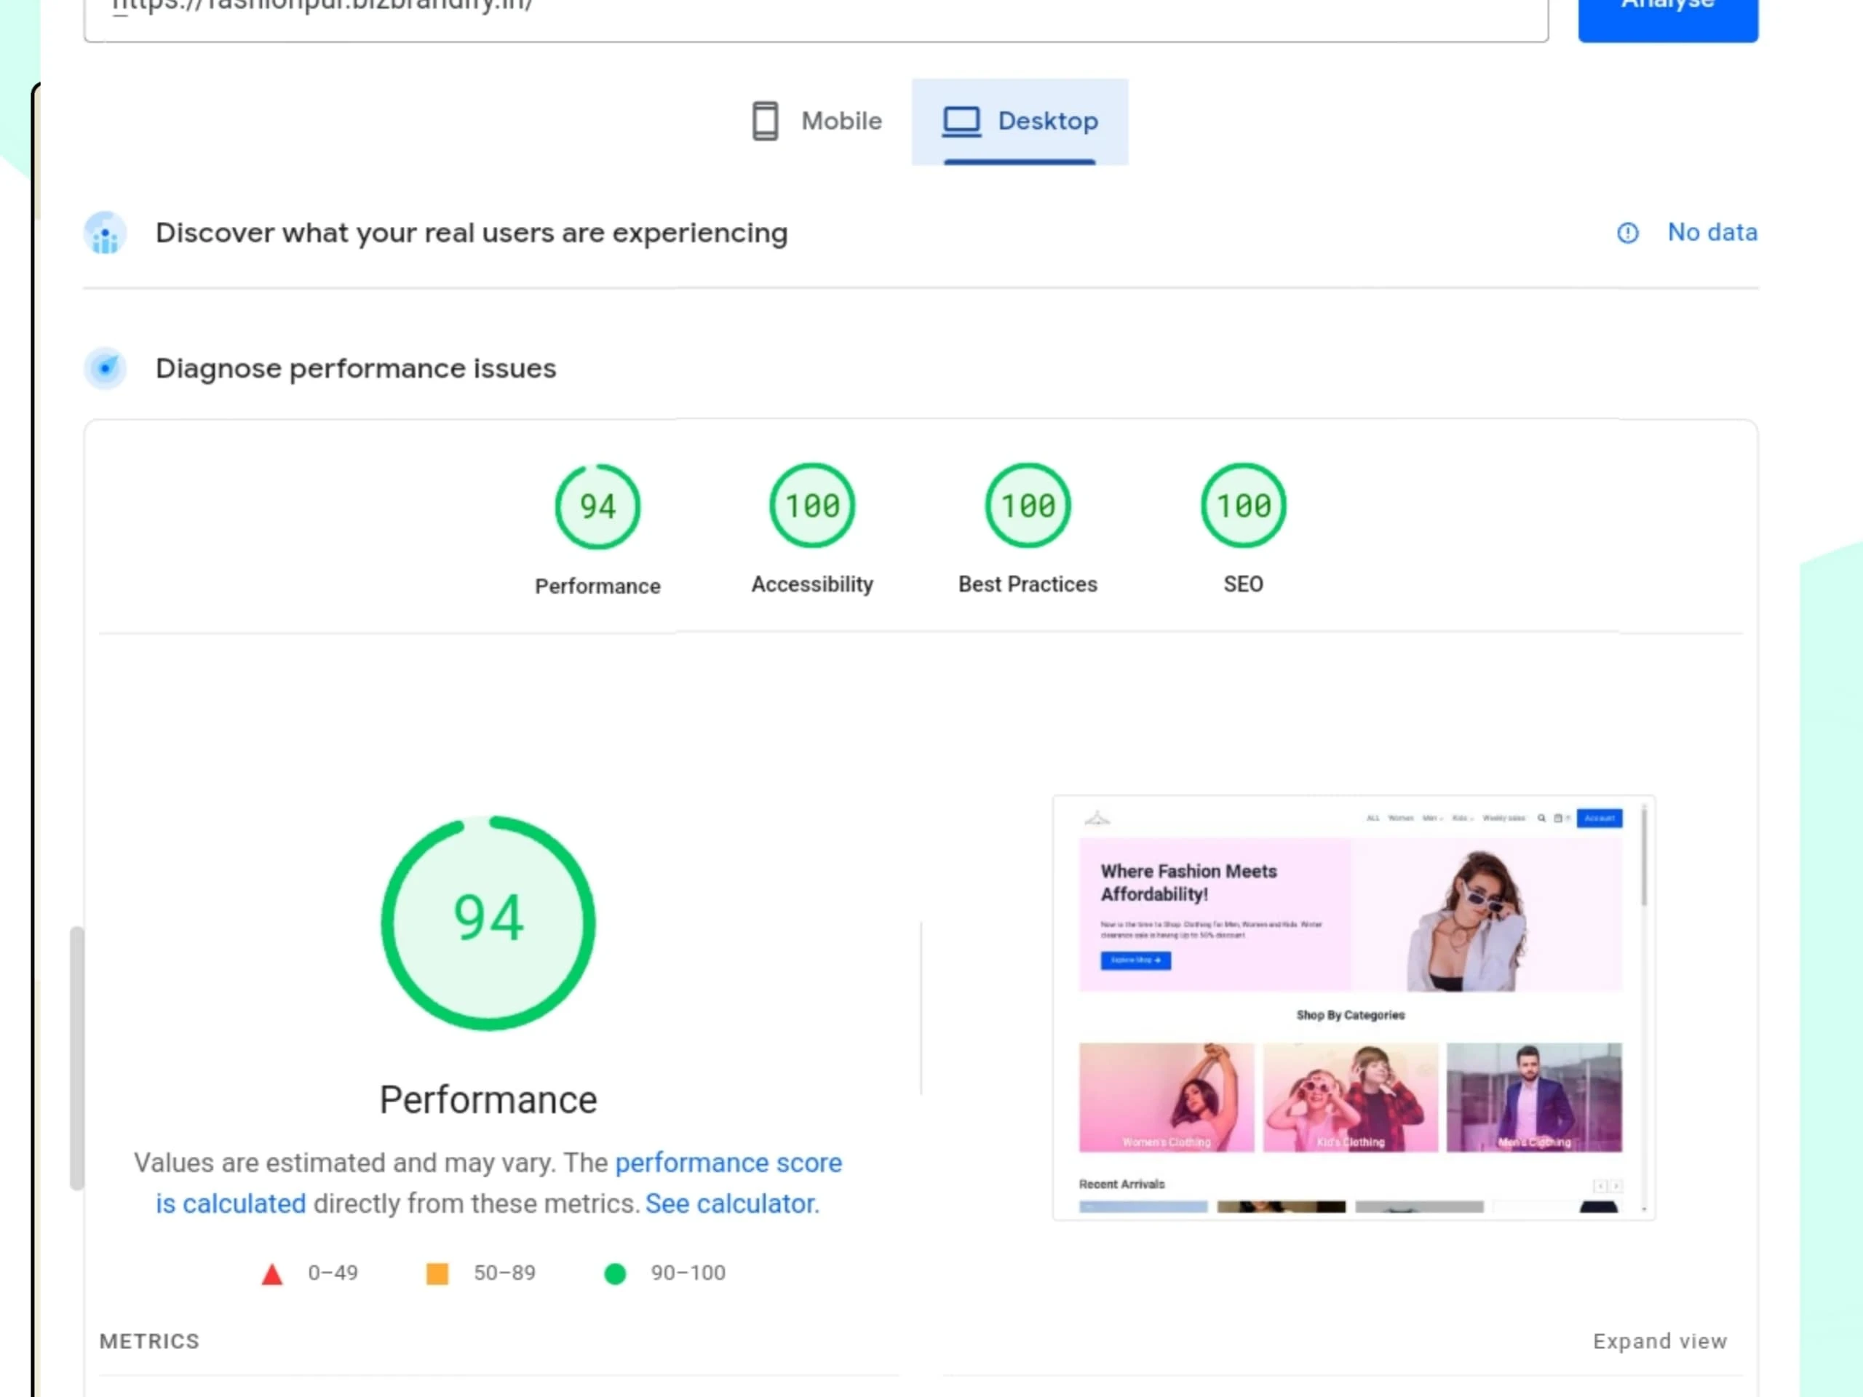
Task: Open the Kids dropdown in the preview navbar
Action: click(1463, 818)
